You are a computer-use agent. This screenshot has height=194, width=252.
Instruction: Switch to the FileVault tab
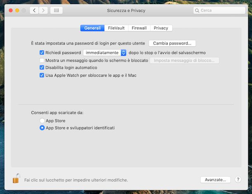[x=116, y=28]
